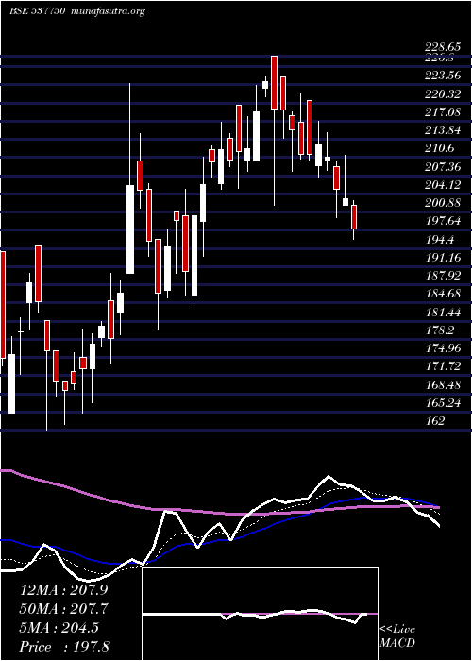Image resolution: width=472 pixels, height=661 pixels.
Task: Select the BSE 537750 ticker label
Action: 37,11
